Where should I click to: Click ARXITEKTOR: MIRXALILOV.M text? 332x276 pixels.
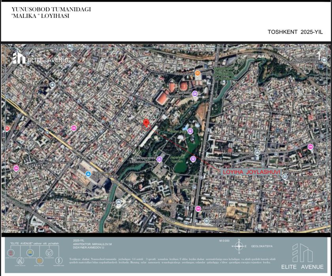[x=92, y=244]
